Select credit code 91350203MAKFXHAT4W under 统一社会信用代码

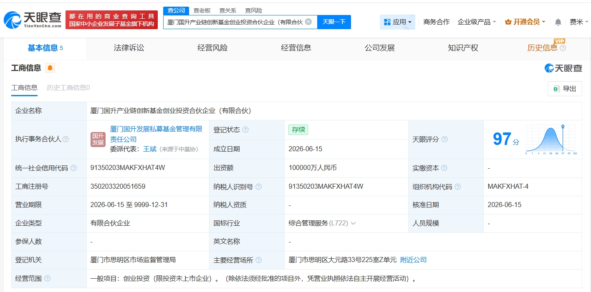(128, 168)
